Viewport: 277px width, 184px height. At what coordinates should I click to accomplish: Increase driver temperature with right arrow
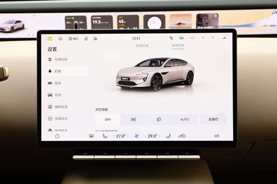128,136
